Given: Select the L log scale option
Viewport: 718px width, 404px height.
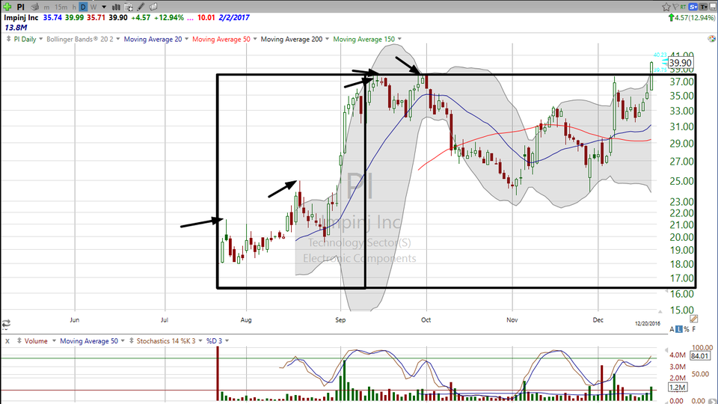Looking at the screenshot, I should (x=679, y=329).
